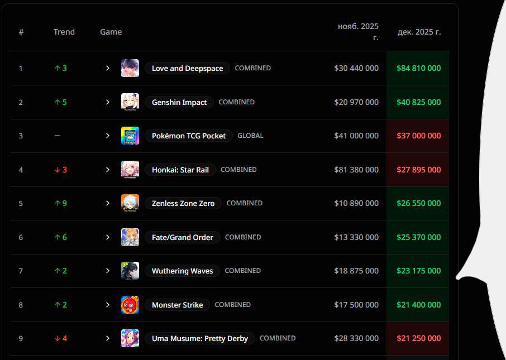Screen dimensions: 506x360
Task: Open the Love and Deepspace name pill
Action: [187, 68]
